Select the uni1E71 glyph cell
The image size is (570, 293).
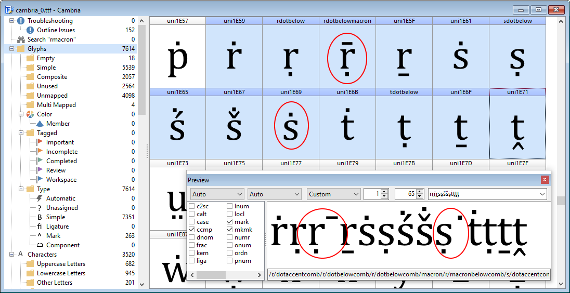517,124
